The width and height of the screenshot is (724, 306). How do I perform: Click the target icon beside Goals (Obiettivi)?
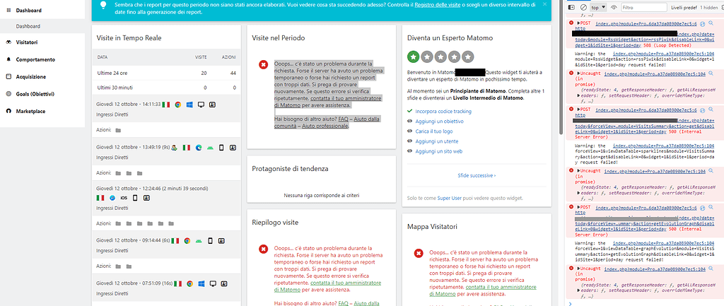pos(8,94)
